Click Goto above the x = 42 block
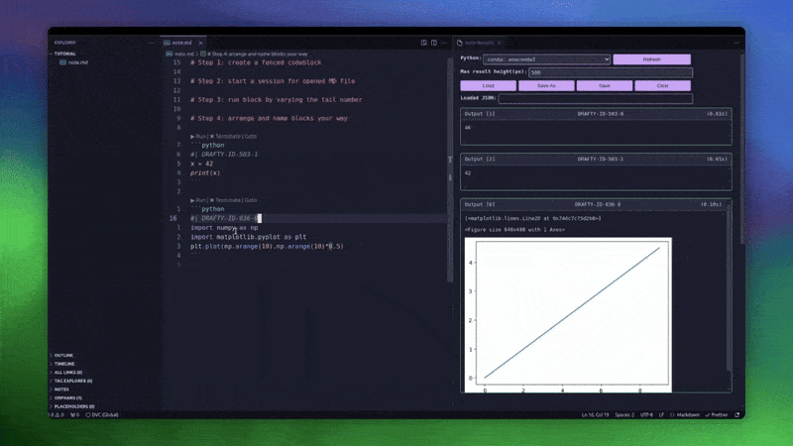 point(251,137)
